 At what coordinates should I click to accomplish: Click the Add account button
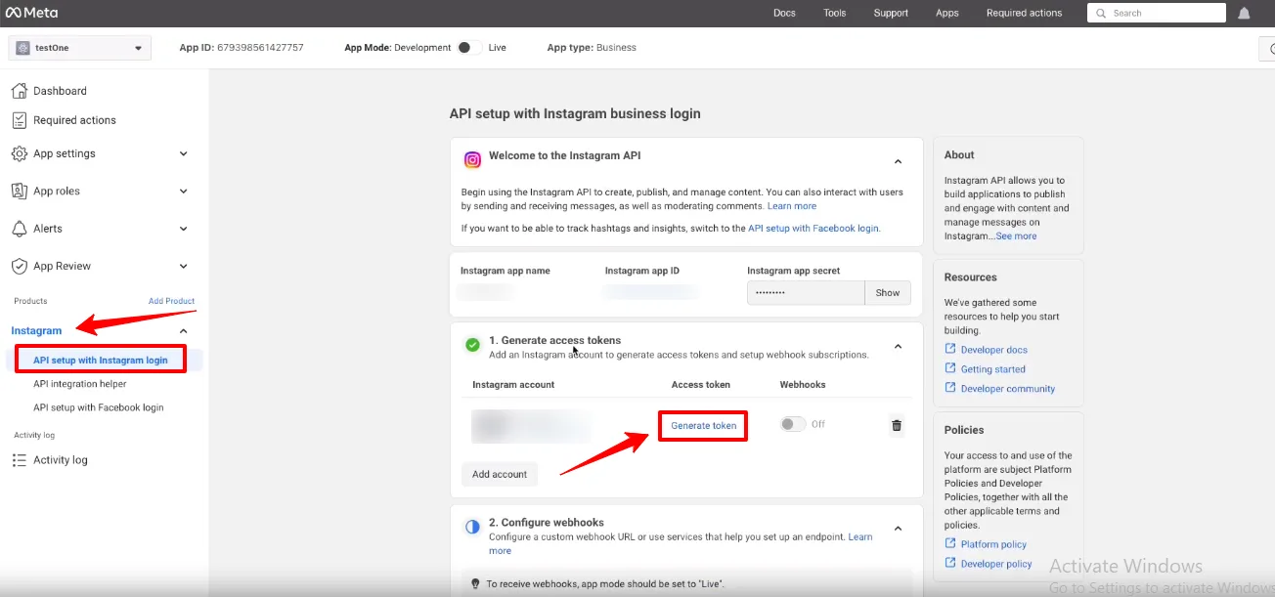(x=500, y=474)
